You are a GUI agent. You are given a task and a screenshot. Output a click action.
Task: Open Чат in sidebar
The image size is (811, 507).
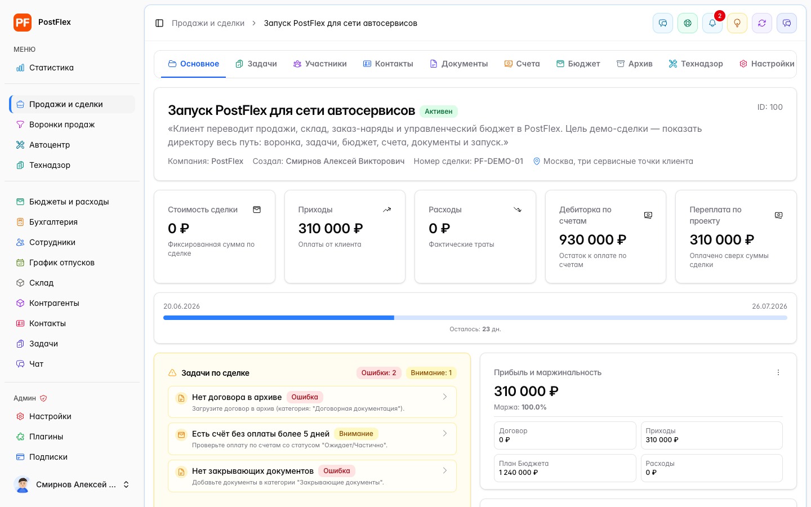pyautogui.click(x=72, y=364)
